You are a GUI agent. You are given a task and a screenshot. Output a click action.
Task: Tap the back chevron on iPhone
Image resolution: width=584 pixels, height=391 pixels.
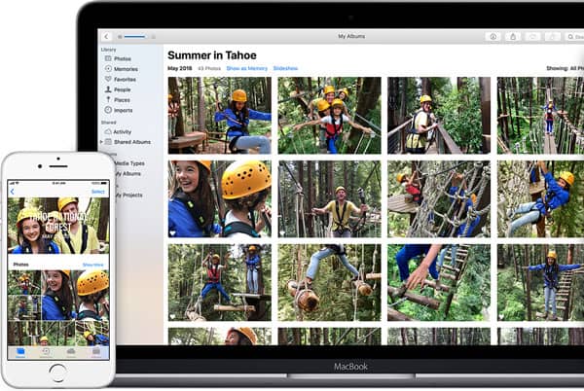(13, 192)
